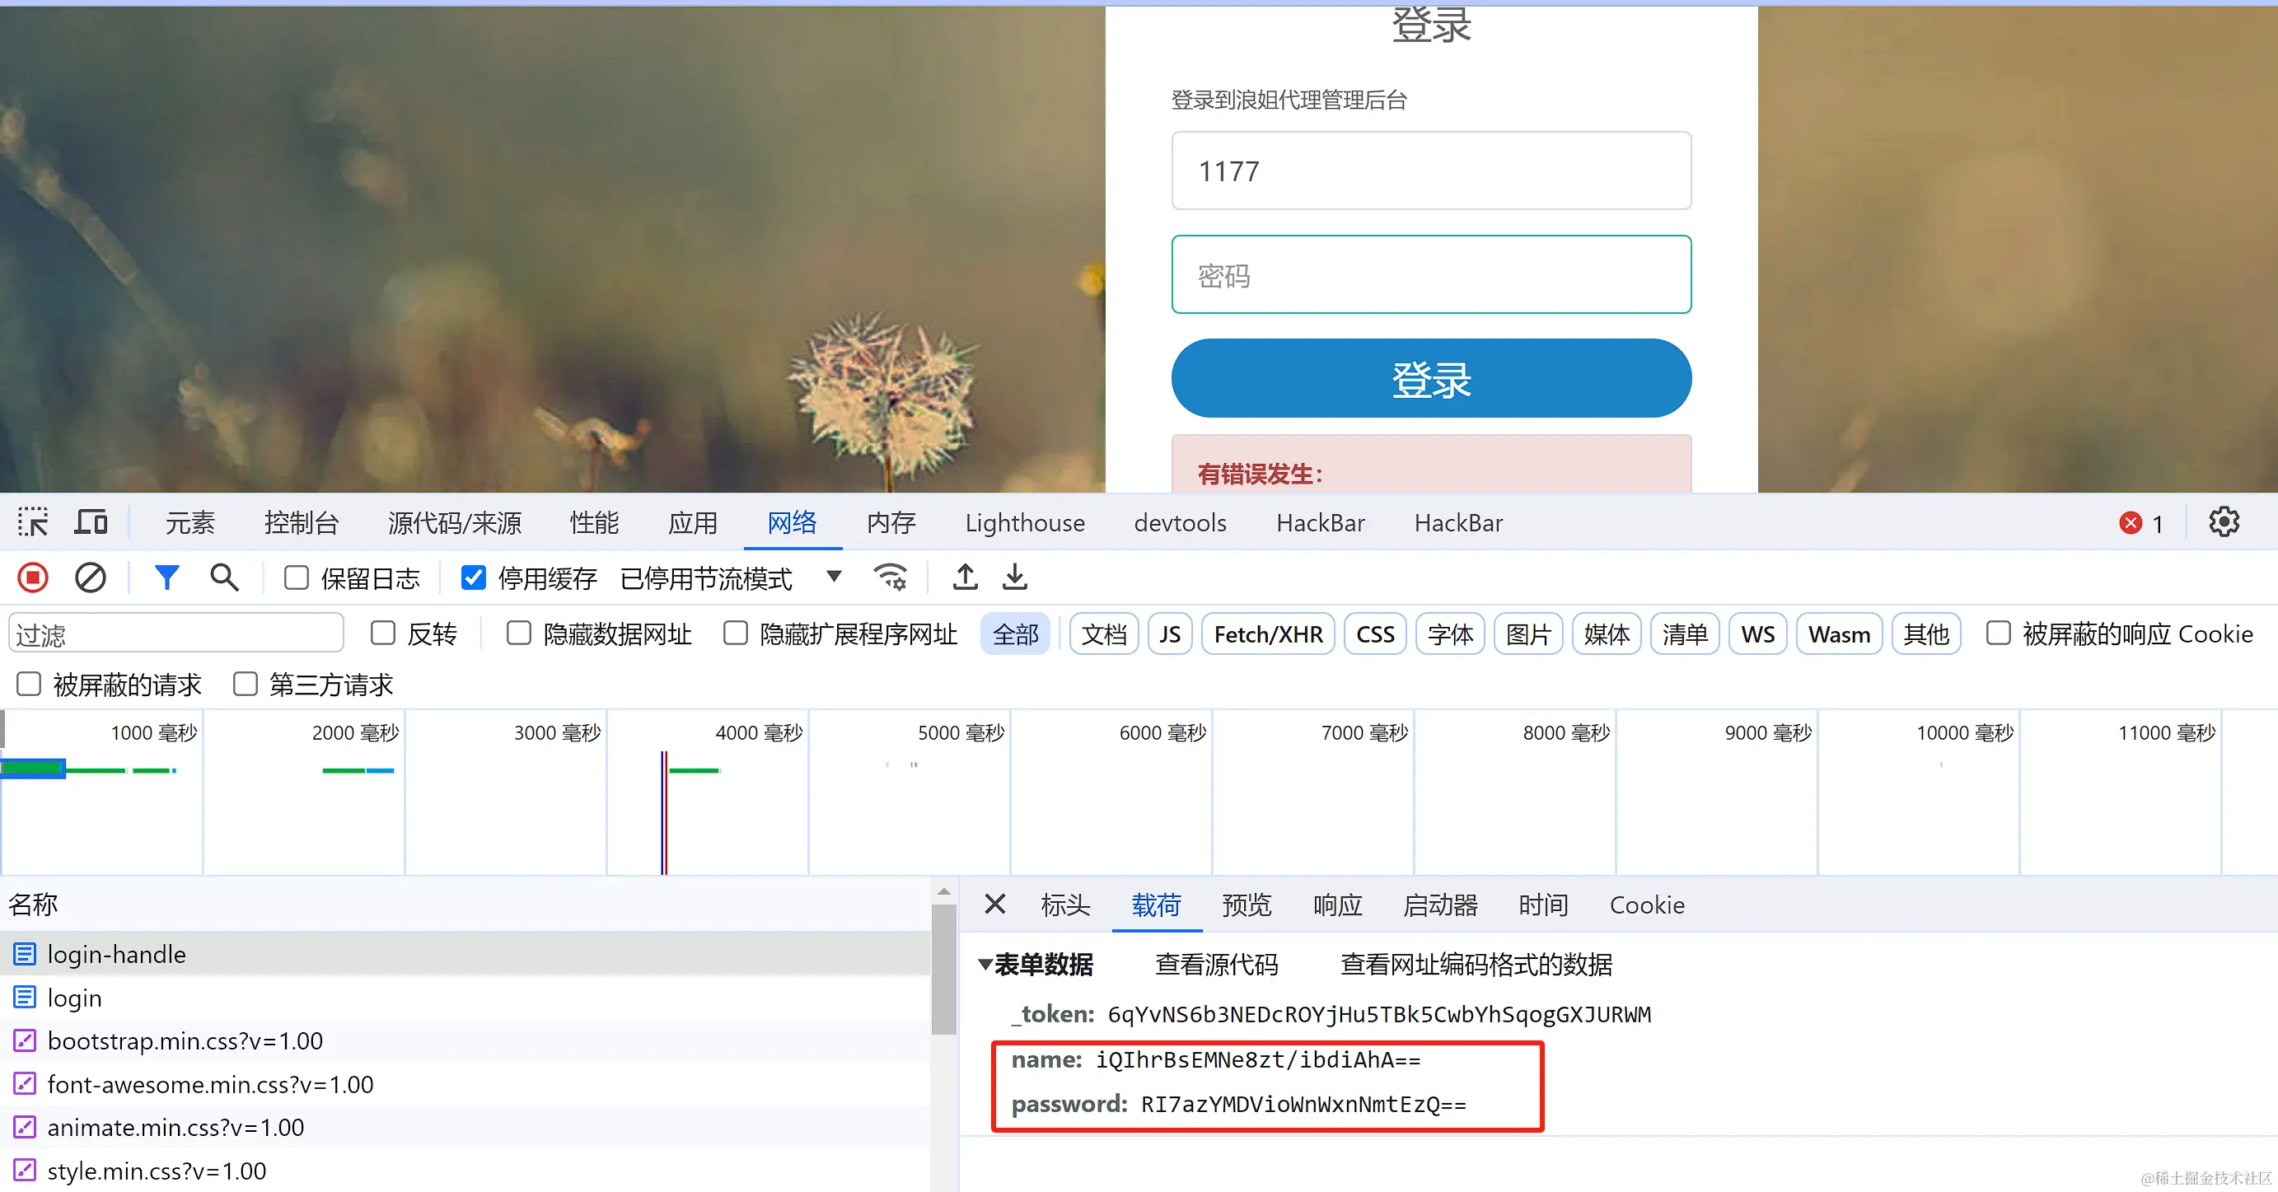The height and width of the screenshot is (1192, 2278).
Task: Open the 响应 tab in request details
Action: pos(1336,905)
